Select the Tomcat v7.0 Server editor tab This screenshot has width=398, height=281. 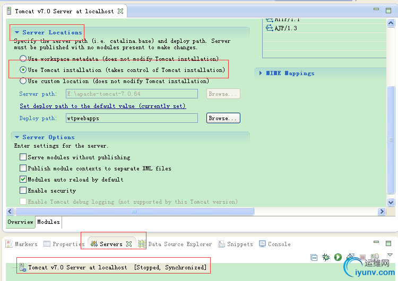pyautogui.click(x=64, y=11)
